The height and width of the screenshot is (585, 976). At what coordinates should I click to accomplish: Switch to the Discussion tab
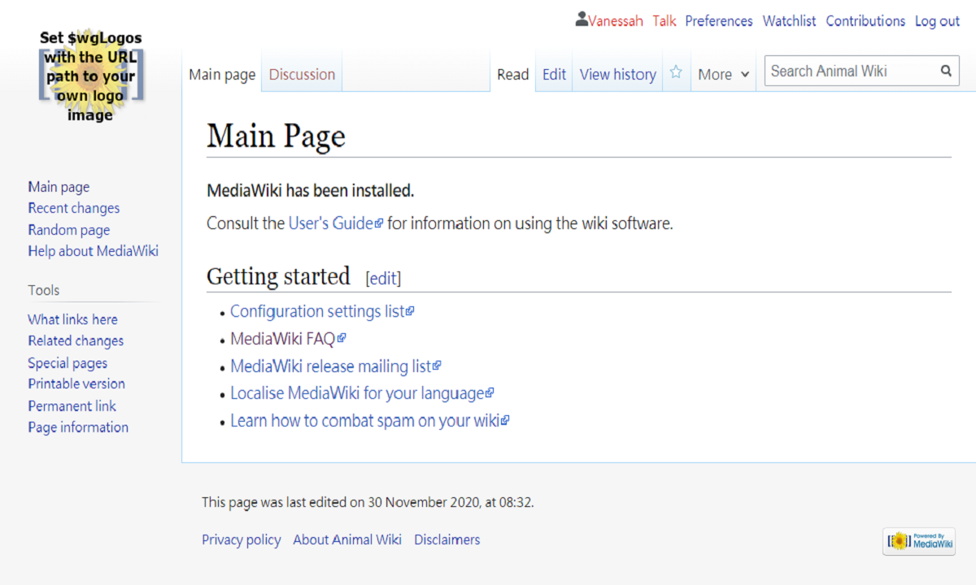tap(302, 75)
